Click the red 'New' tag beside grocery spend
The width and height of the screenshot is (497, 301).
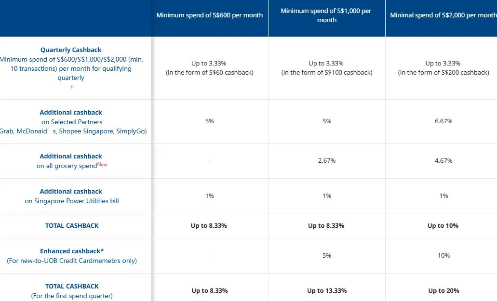[x=102, y=164]
